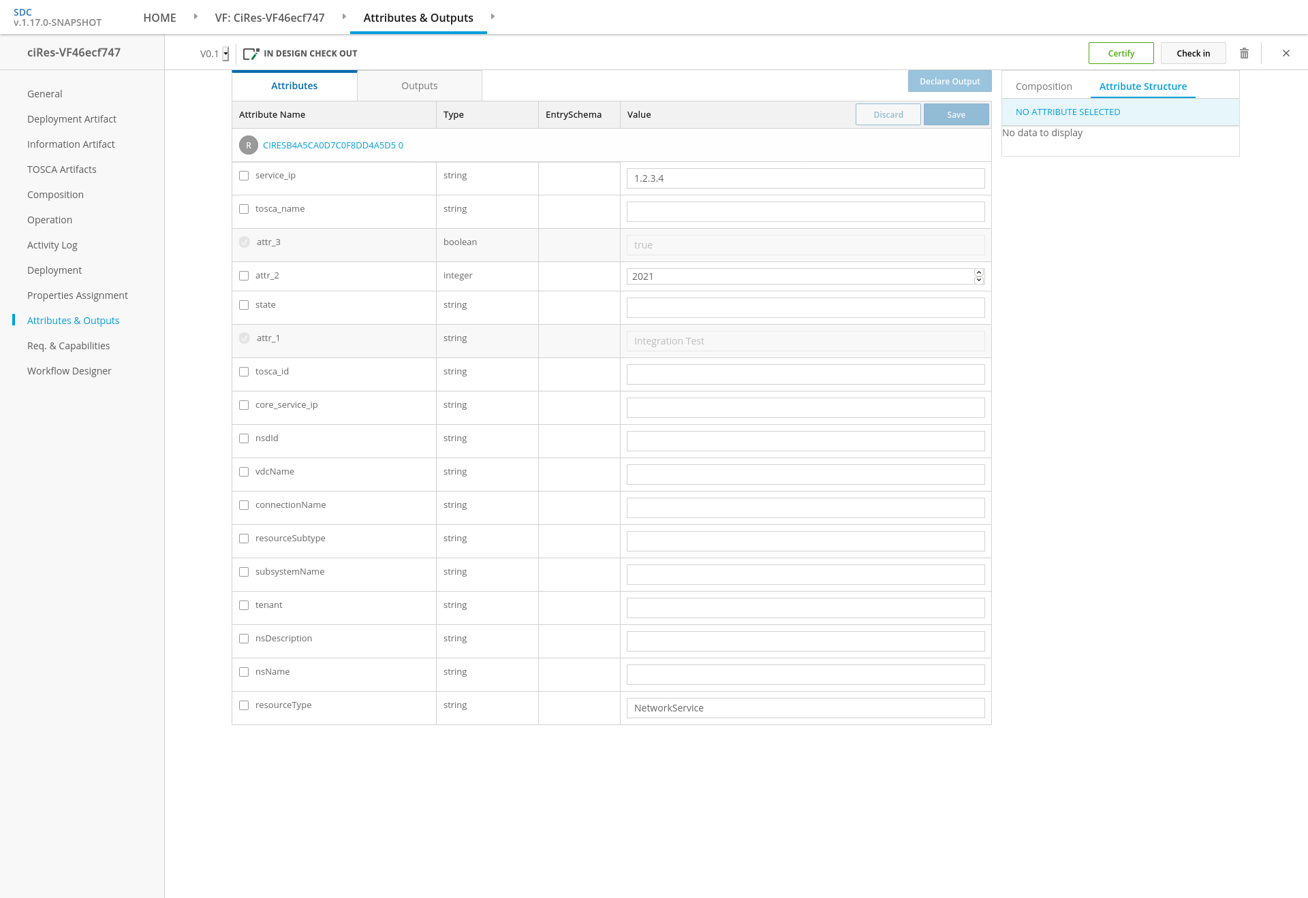
Task: Click the service_ip value field
Action: [x=806, y=178]
